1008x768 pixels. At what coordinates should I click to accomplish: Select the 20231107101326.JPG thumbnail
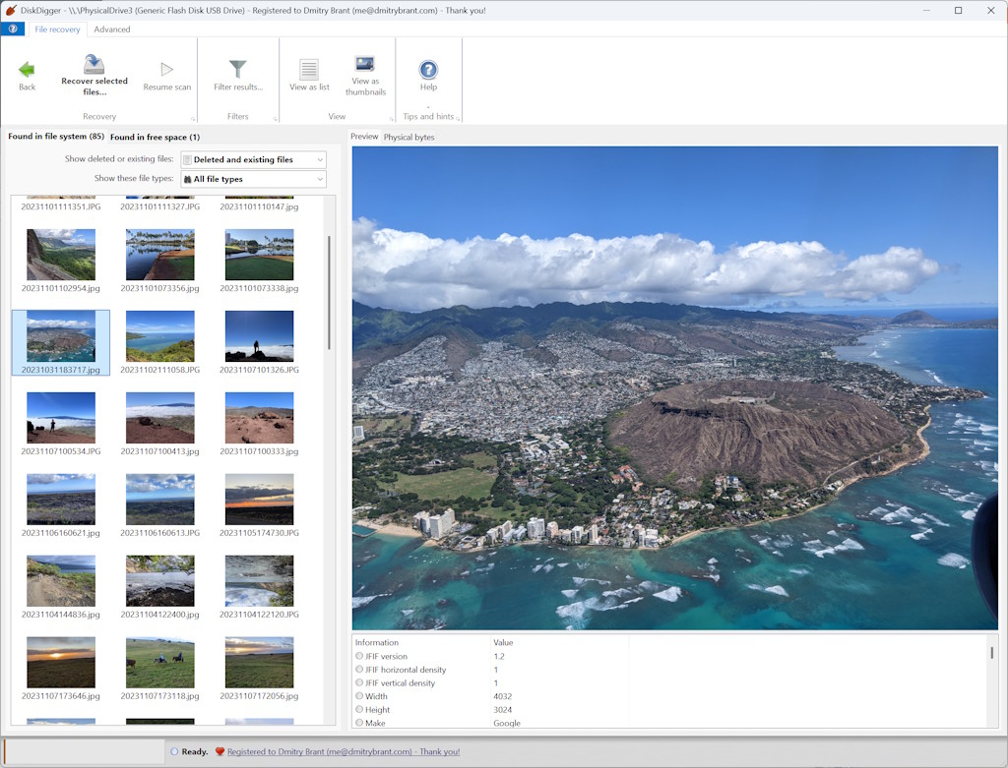pyautogui.click(x=258, y=338)
